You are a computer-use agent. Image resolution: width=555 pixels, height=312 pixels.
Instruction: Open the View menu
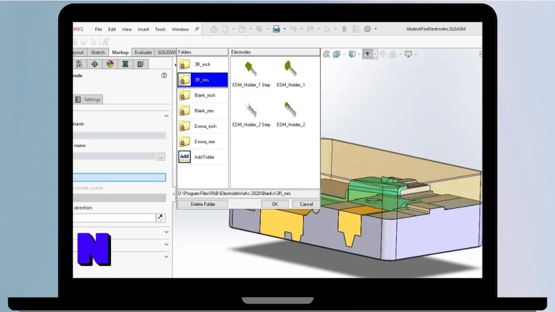127,29
